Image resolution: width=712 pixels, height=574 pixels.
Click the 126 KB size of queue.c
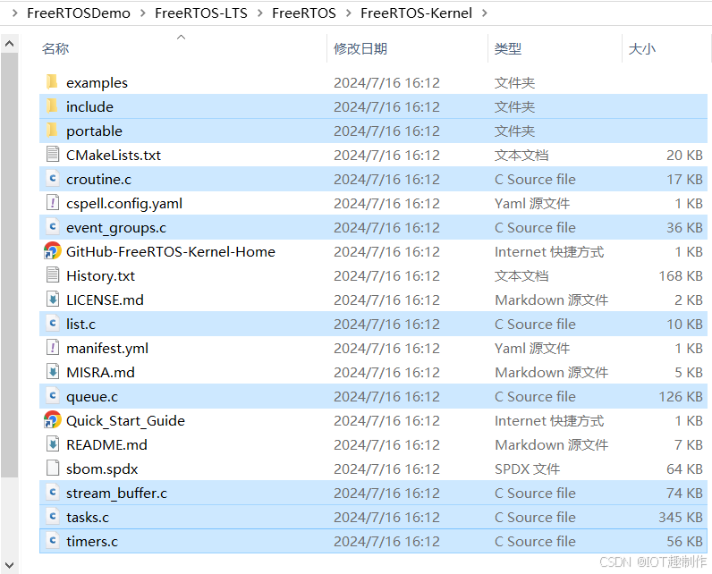681,396
